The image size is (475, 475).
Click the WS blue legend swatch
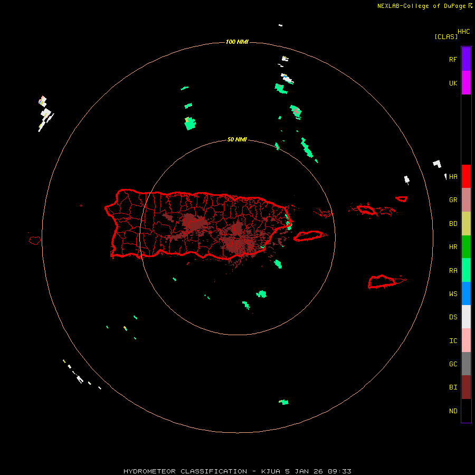tap(466, 293)
